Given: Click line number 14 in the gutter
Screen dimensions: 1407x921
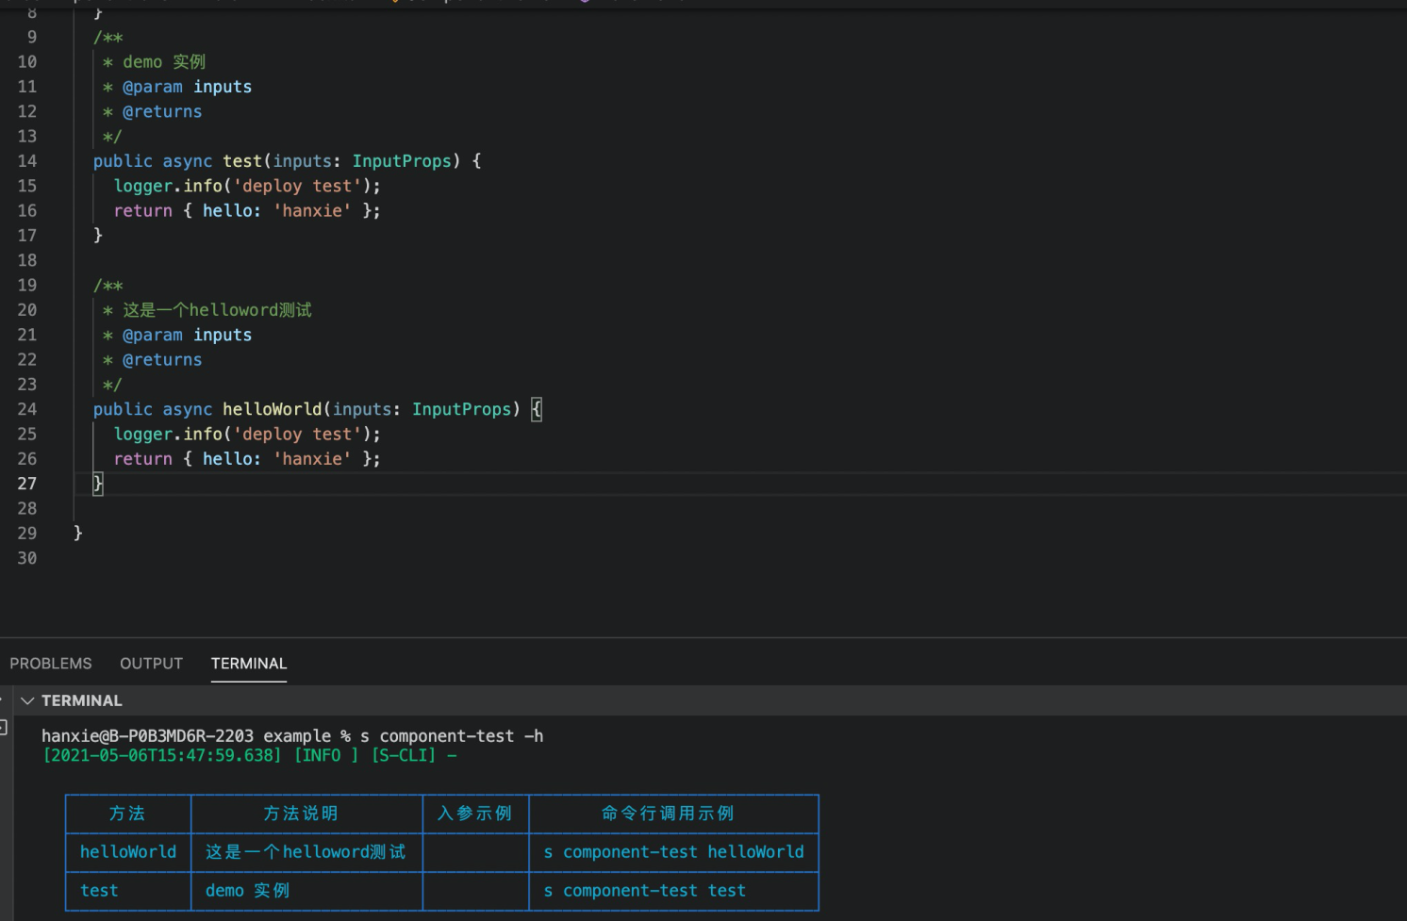Looking at the screenshot, I should 27,161.
